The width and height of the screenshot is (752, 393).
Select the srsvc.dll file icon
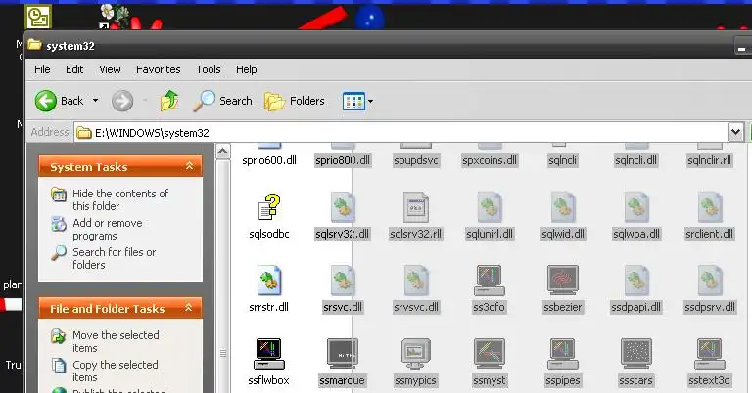343,281
